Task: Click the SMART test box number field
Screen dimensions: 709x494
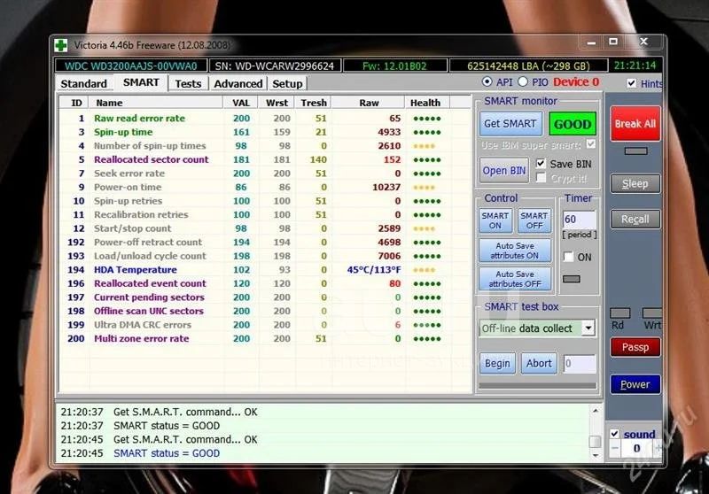Action: click(580, 364)
